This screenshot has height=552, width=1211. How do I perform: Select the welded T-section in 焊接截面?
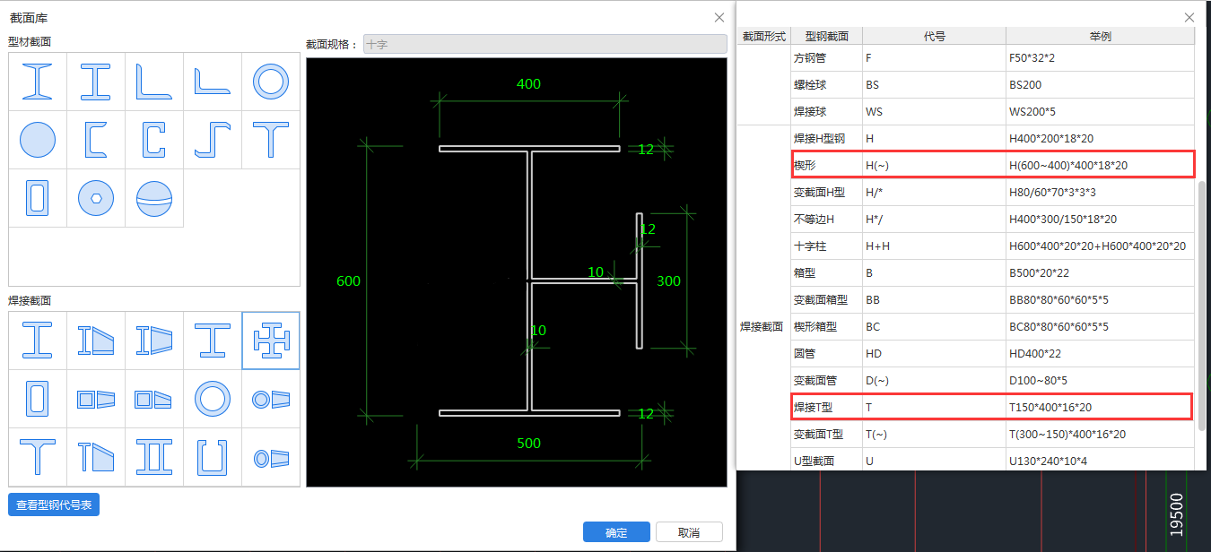tap(38, 457)
